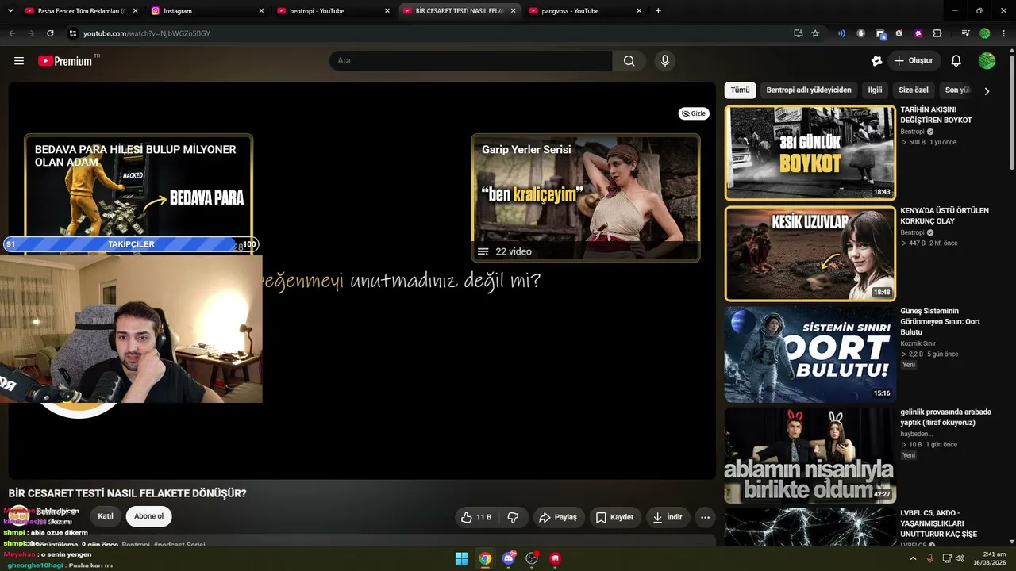Click the Kozmik Sınır channel name
The height and width of the screenshot is (571, 1016).
[918, 343]
